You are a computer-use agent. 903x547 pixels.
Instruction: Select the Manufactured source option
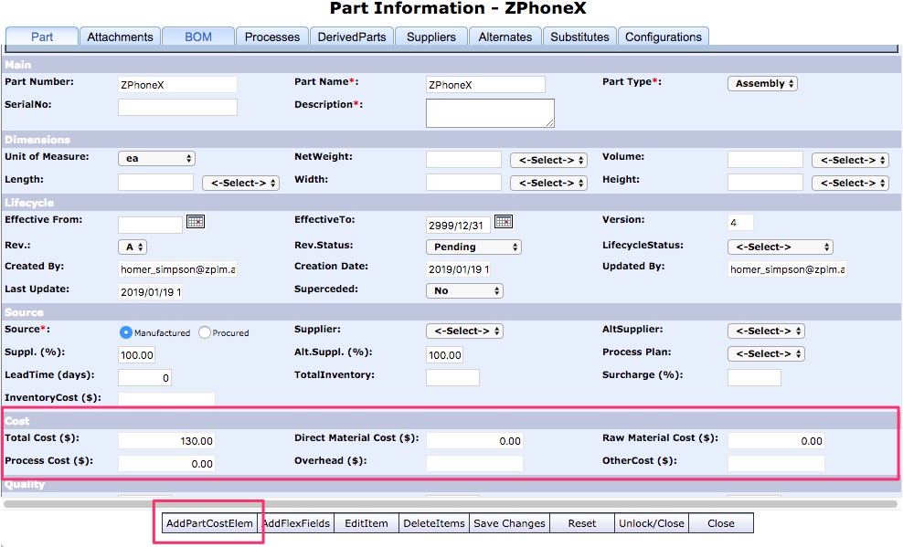(125, 332)
